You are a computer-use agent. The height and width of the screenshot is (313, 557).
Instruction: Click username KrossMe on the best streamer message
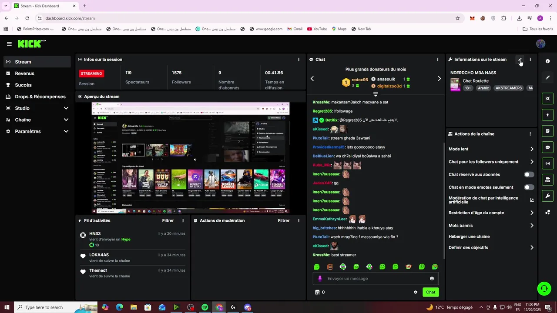[x=321, y=255]
